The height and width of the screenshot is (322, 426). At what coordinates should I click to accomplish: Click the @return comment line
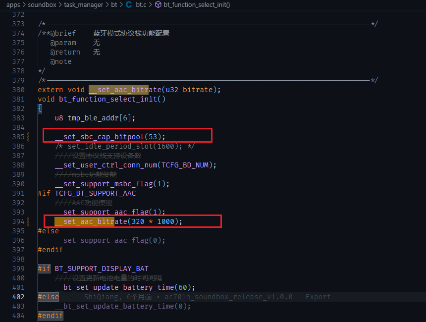[x=75, y=52]
